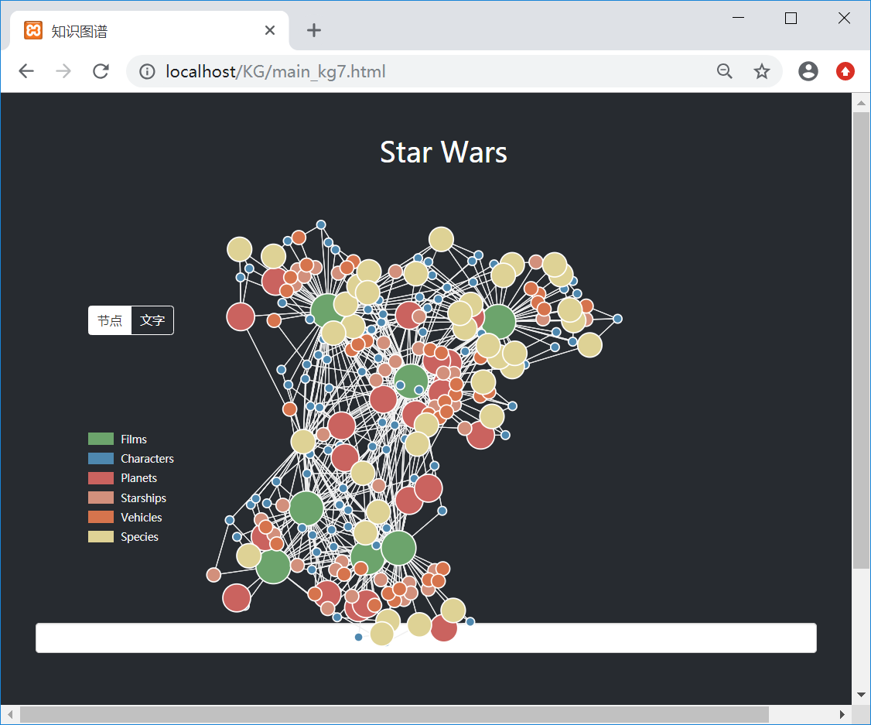Viewport: 871px width, 725px height.
Task: Click the XAMPP favicon on the tab
Action: coord(33,30)
